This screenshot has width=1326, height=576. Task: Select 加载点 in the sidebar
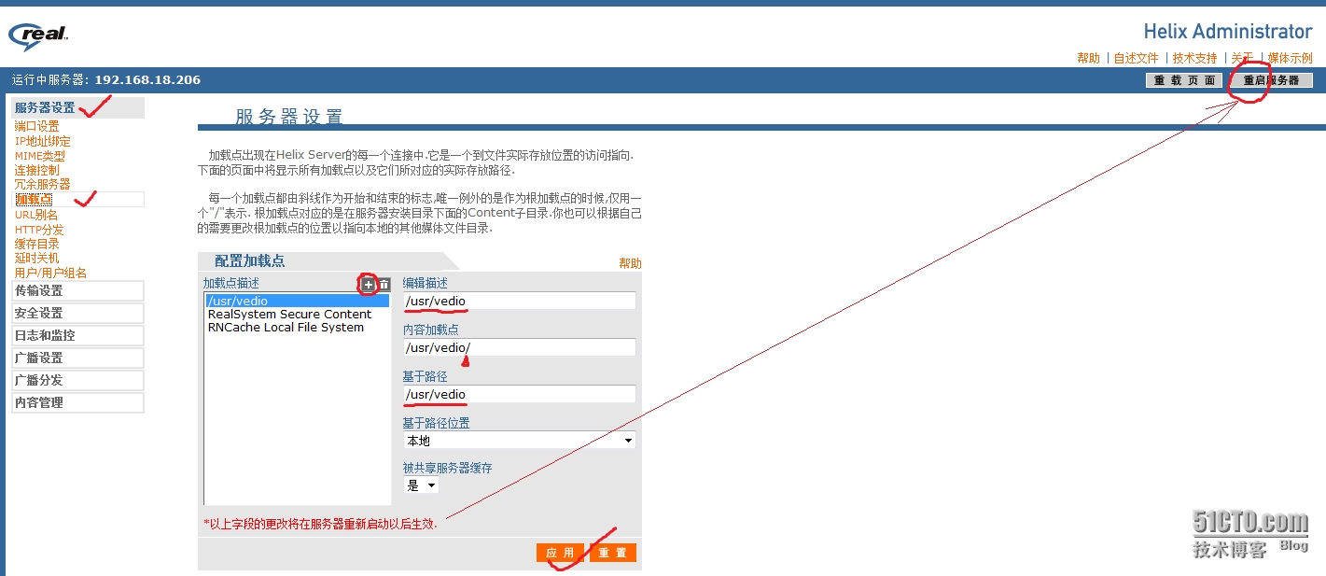34,199
